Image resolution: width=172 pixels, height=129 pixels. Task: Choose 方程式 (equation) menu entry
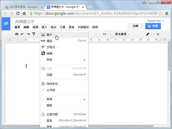point(64,47)
